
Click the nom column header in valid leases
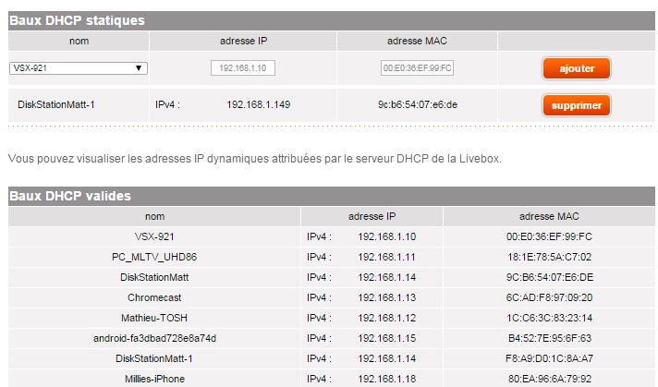pos(154,216)
